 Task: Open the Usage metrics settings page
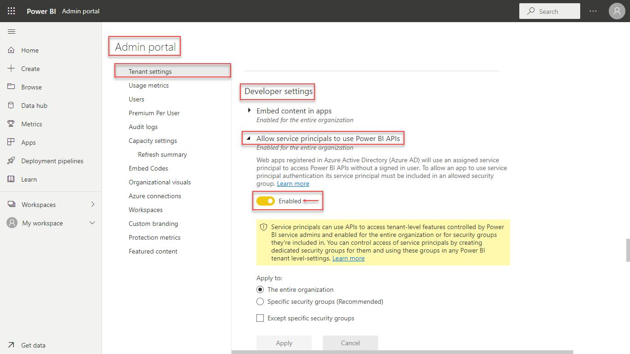click(149, 85)
